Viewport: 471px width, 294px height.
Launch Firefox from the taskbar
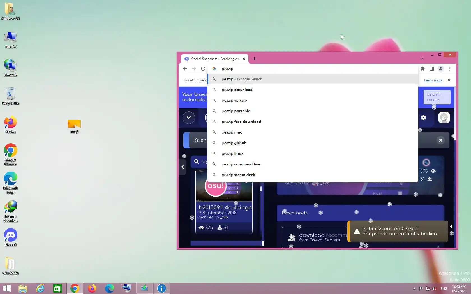tap(92, 288)
